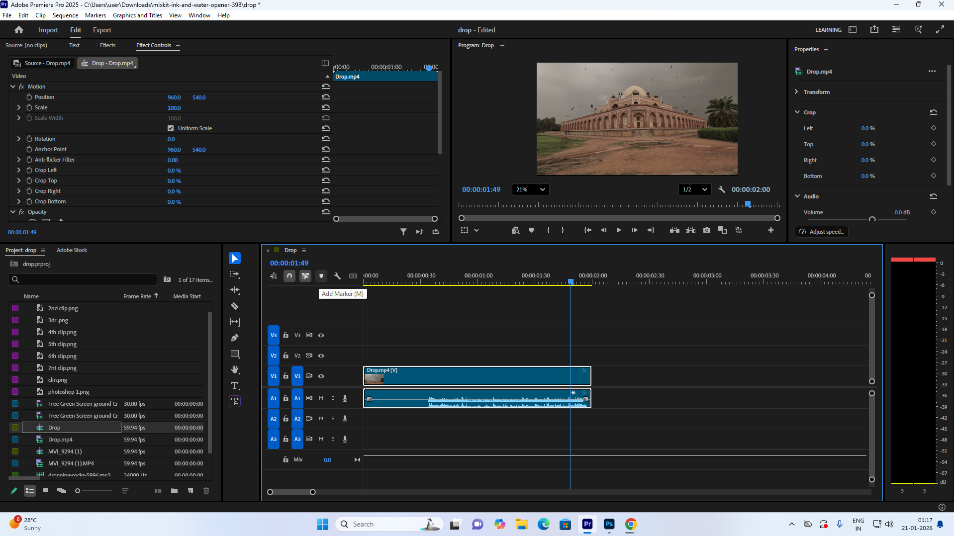Image resolution: width=954 pixels, height=536 pixels.
Task: Uncheck the Uniform Scale checkbox
Action: pos(171,128)
